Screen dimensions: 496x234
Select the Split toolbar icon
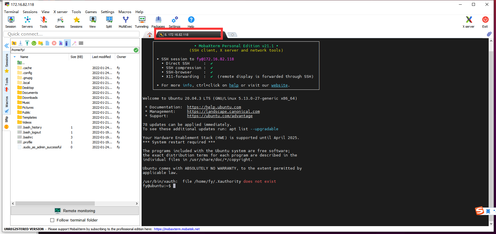point(109,22)
